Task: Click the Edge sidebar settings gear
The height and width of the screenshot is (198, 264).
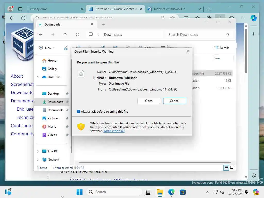Action: (x=254, y=175)
